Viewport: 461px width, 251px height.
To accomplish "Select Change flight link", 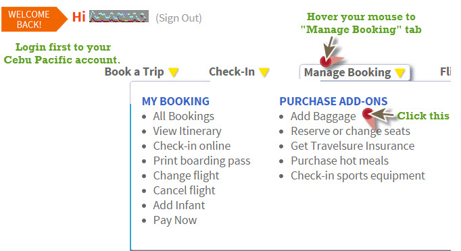I will 186,175.
